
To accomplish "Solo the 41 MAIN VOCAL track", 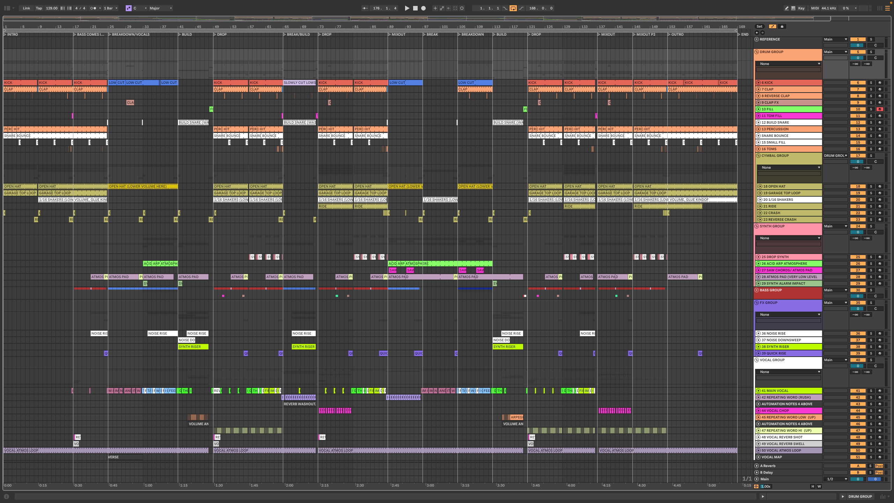I will coord(871,391).
